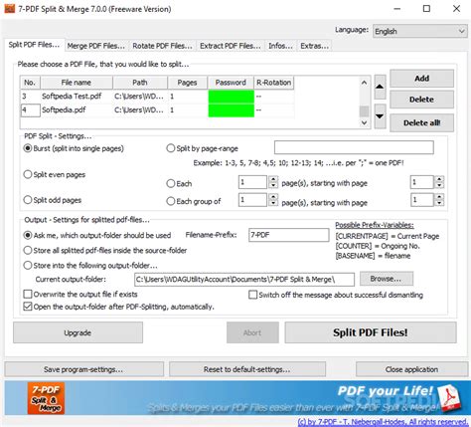
Task: Click the 7-PDF Split & Merge logo
Action: 46,398
